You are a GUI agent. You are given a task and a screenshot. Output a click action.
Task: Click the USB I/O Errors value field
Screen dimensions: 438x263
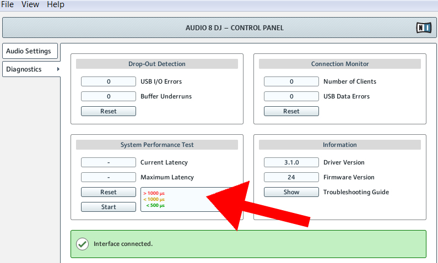[108, 81]
